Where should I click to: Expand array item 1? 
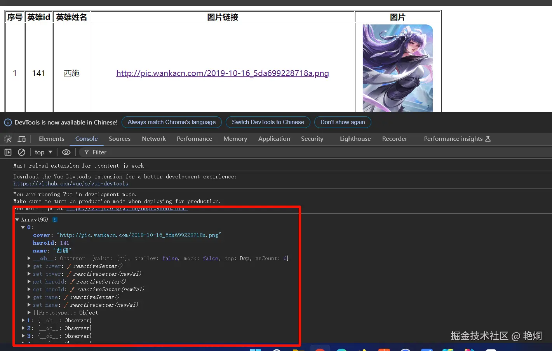pyautogui.click(x=23, y=320)
